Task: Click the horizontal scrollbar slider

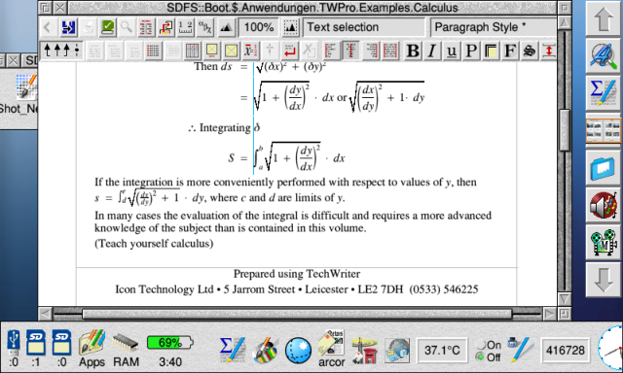Action: point(297,314)
